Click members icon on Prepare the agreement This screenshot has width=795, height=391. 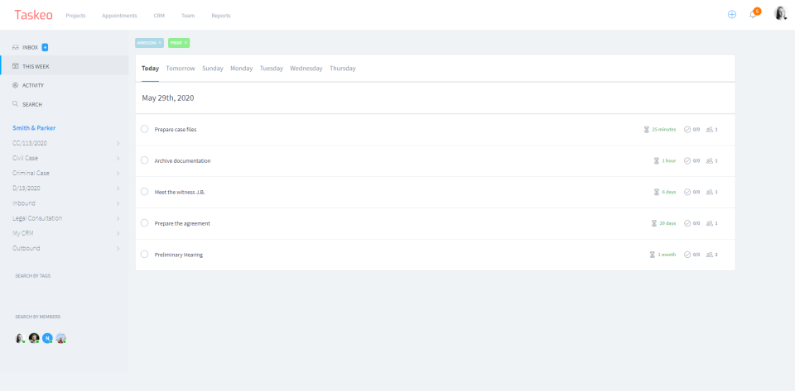[710, 223]
